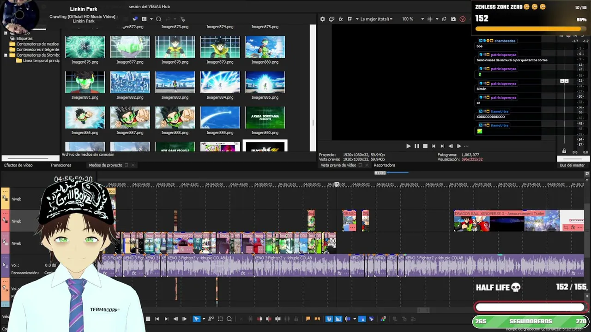This screenshot has width=591, height=332.
Task: Close the Vista previa de vídeo tab
Action: click(x=366, y=165)
